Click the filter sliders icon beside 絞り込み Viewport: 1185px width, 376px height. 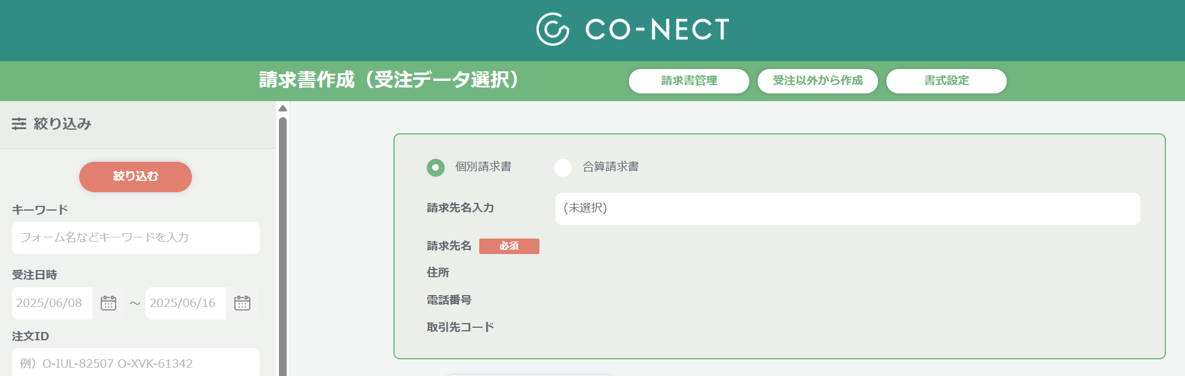(x=19, y=124)
